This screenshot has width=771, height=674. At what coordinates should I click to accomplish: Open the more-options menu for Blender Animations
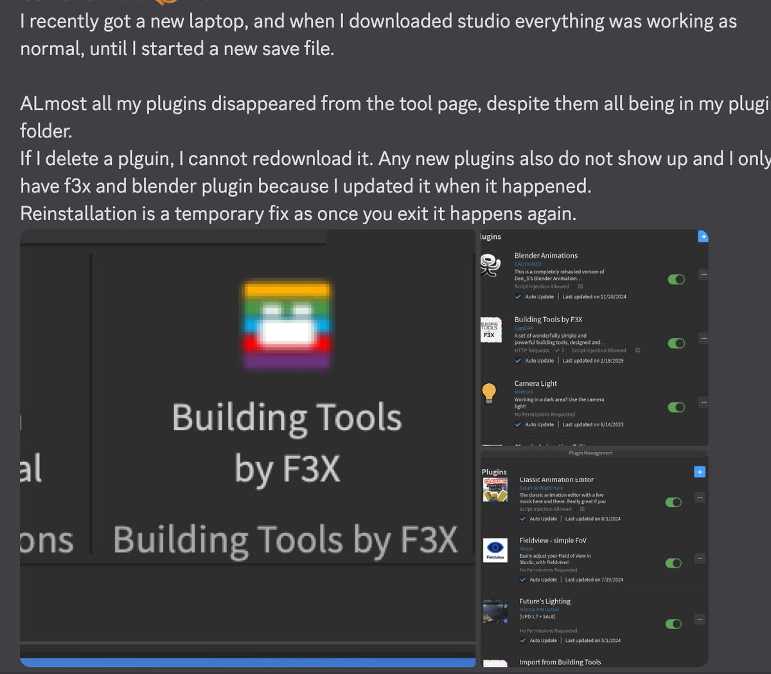pyautogui.click(x=704, y=274)
